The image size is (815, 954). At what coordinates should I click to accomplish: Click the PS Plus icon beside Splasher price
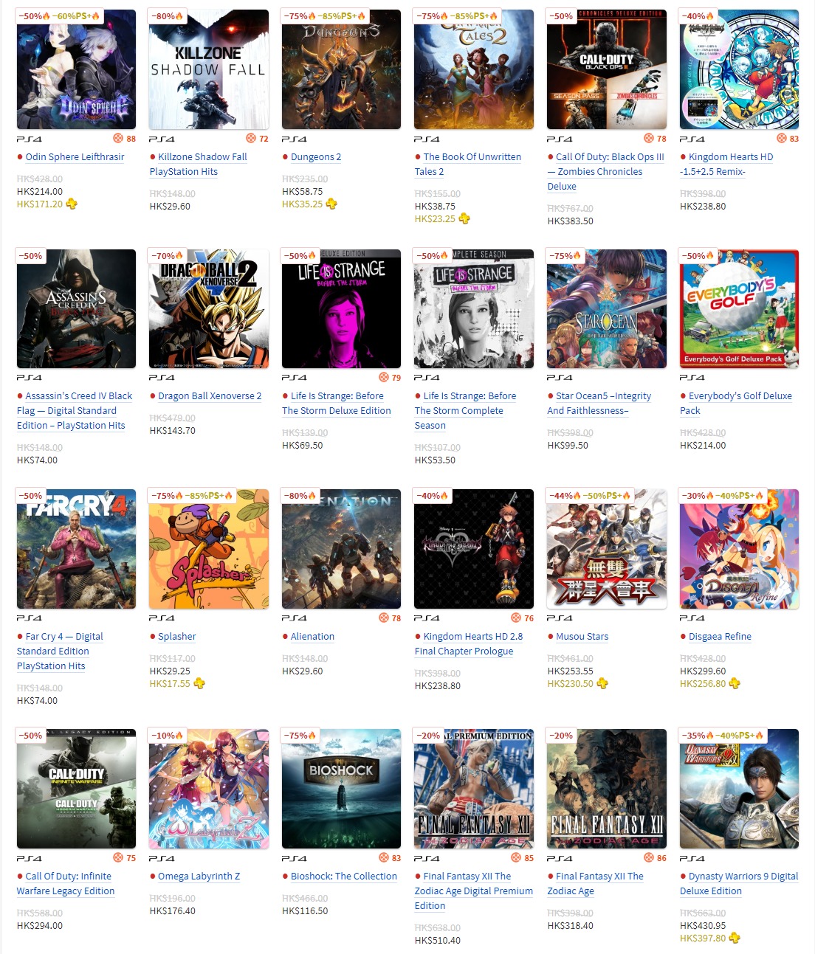pyautogui.click(x=199, y=683)
